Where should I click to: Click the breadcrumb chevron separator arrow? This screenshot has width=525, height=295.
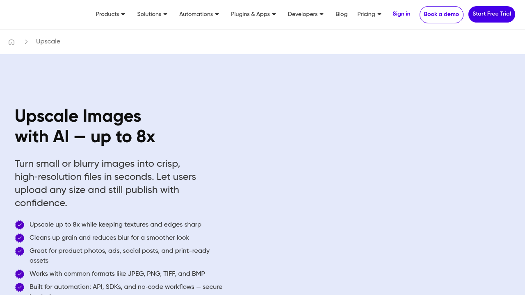coord(26,42)
